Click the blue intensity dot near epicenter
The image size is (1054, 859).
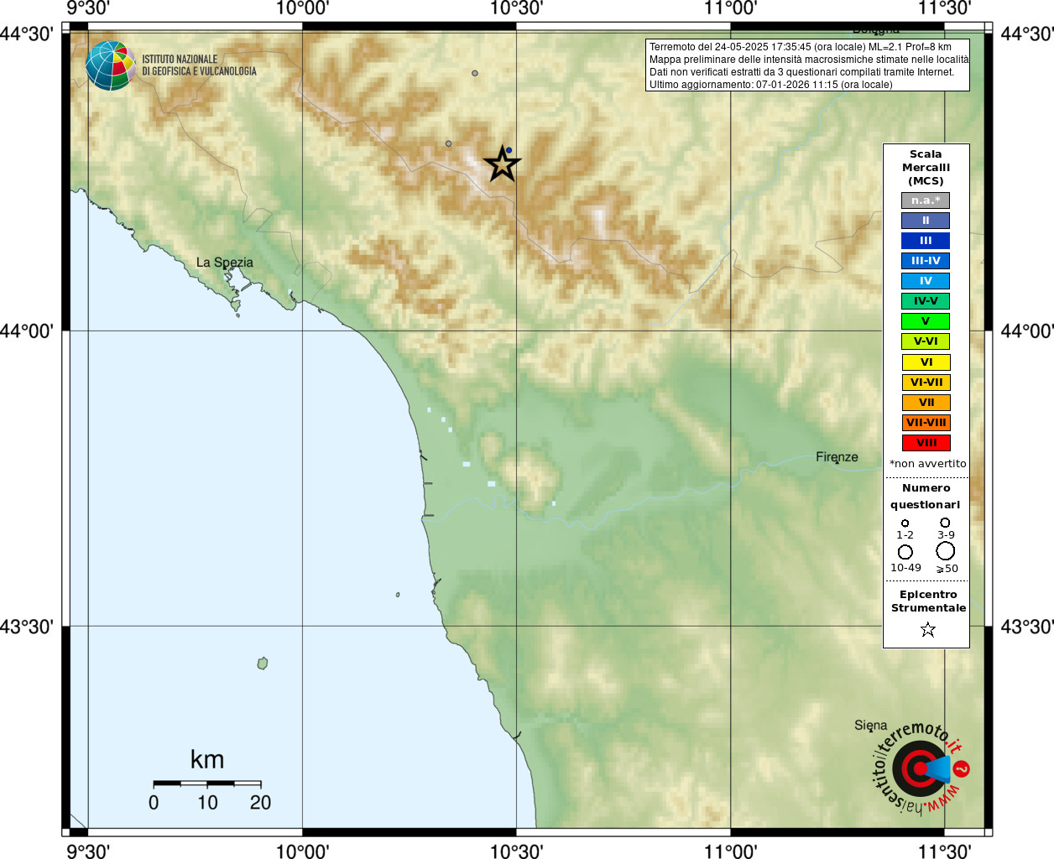[509, 150]
